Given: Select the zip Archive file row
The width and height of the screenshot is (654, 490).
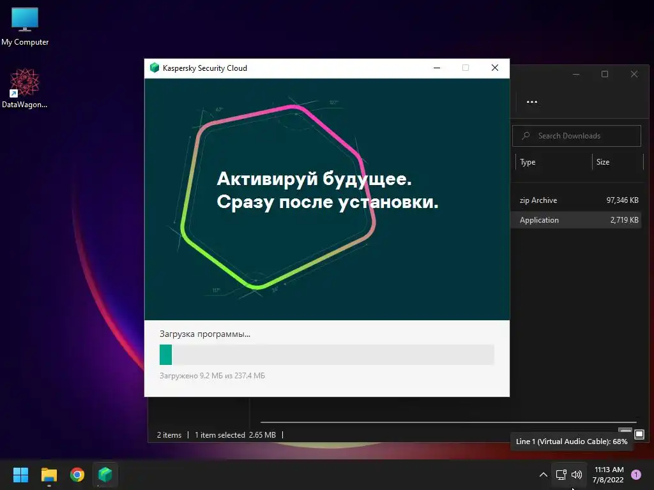Looking at the screenshot, I should (577, 200).
